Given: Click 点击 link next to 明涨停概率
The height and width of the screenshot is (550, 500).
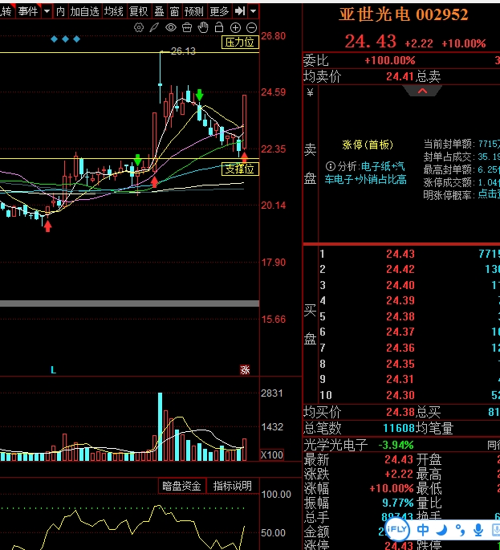Looking at the screenshot, I should [x=489, y=194].
